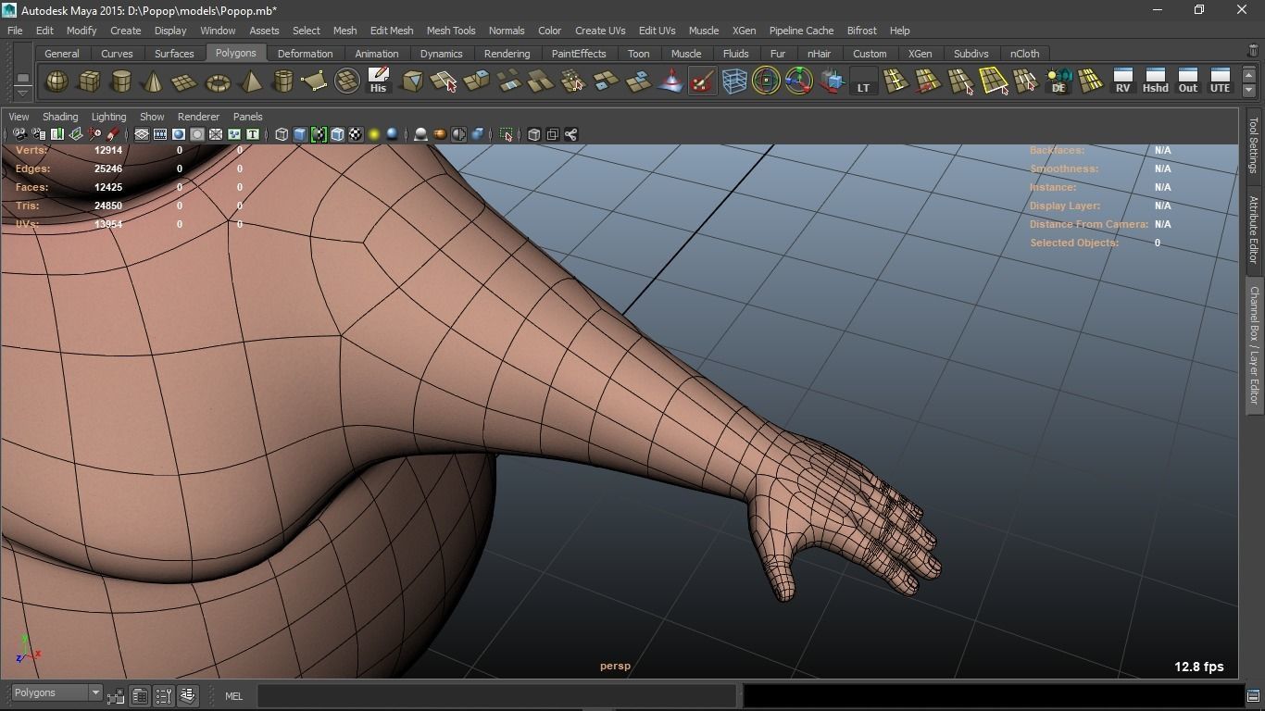Toggle shadows display icon in panel toolbar
Screen dimensions: 1265x711
point(393,134)
